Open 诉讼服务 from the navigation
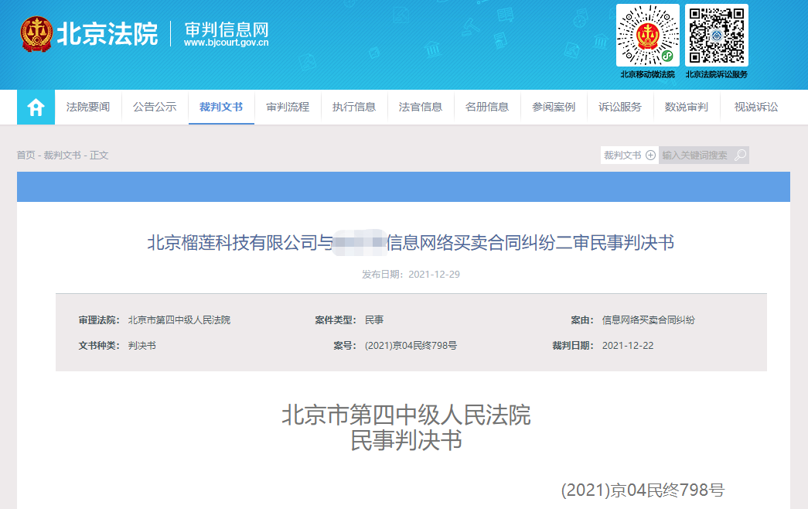Image resolution: width=808 pixels, height=509 pixels. click(620, 108)
